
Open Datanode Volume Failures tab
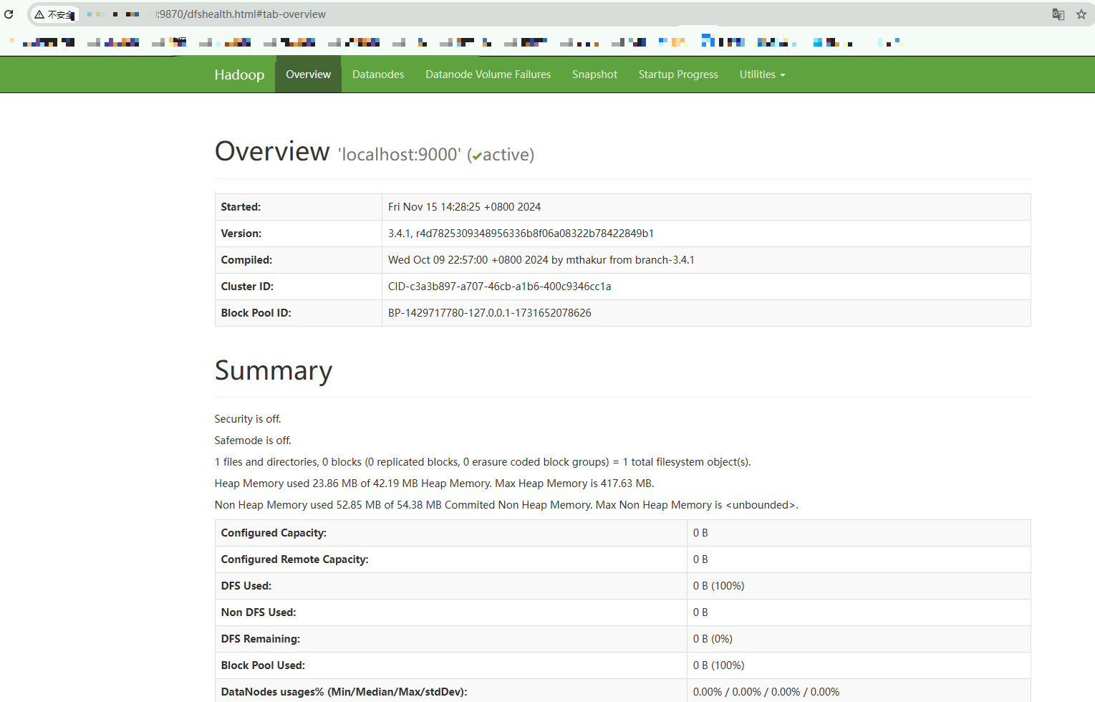point(488,74)
